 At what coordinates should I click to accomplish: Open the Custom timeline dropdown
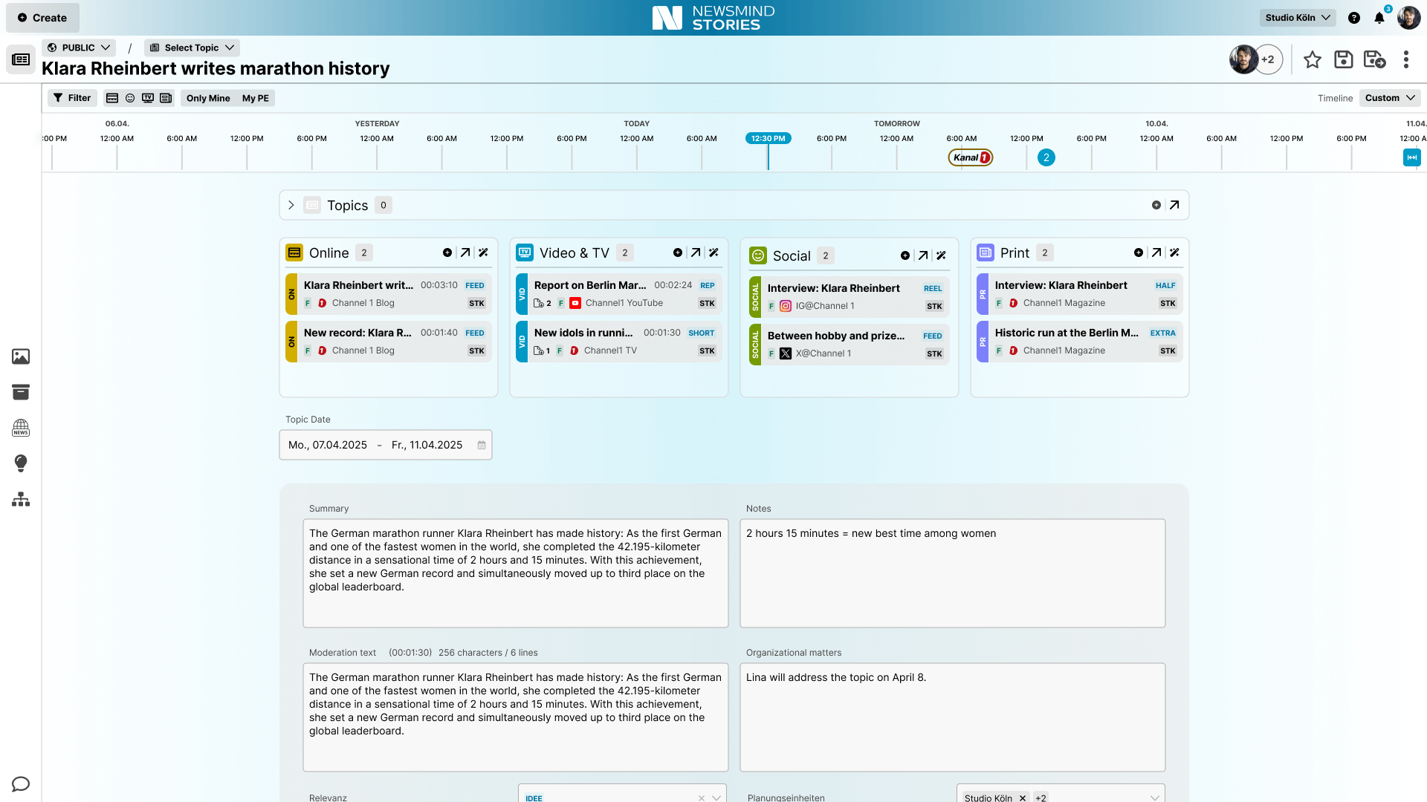[x=1389, y=97]
